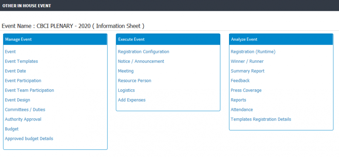This screenshot has height=157, width=339.
Task: Open Press Coverage link
Action: (x=246, y=90)
